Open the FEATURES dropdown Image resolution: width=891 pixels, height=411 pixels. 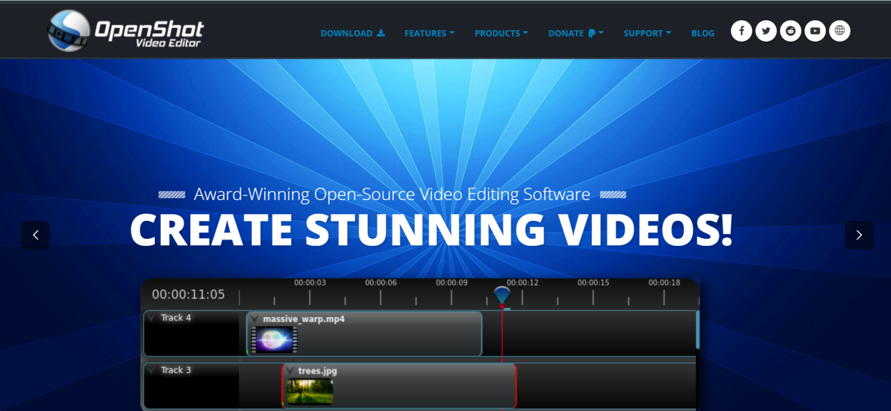429,33
